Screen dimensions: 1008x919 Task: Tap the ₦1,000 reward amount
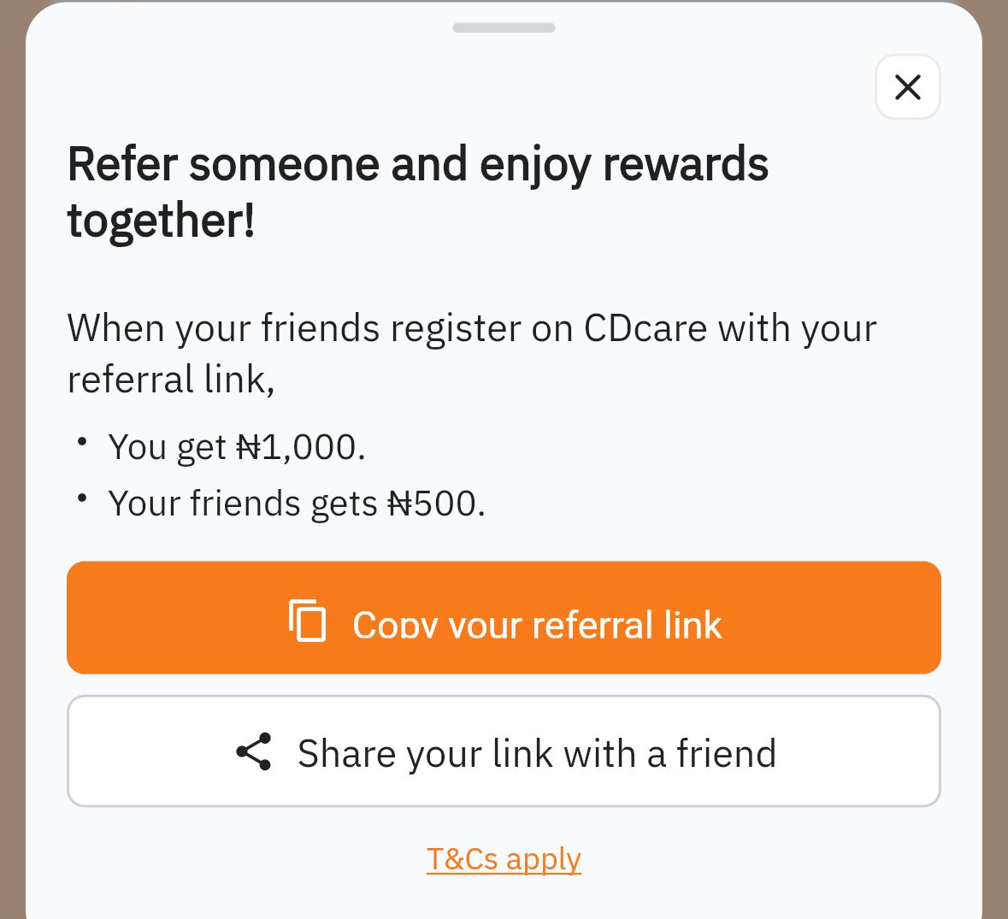coord(300,447)
